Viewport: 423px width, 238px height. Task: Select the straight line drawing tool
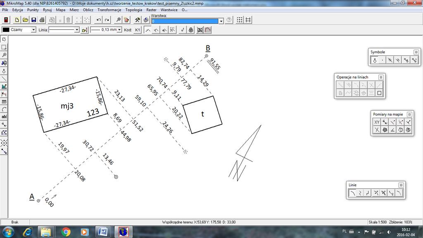[4, 79]
